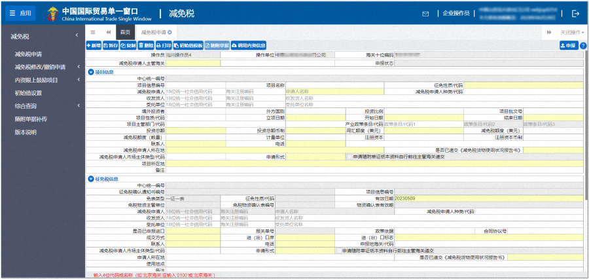Open the 应用 hamburger menu
This screenshot has width=589, height=279.
pos(21,13)
